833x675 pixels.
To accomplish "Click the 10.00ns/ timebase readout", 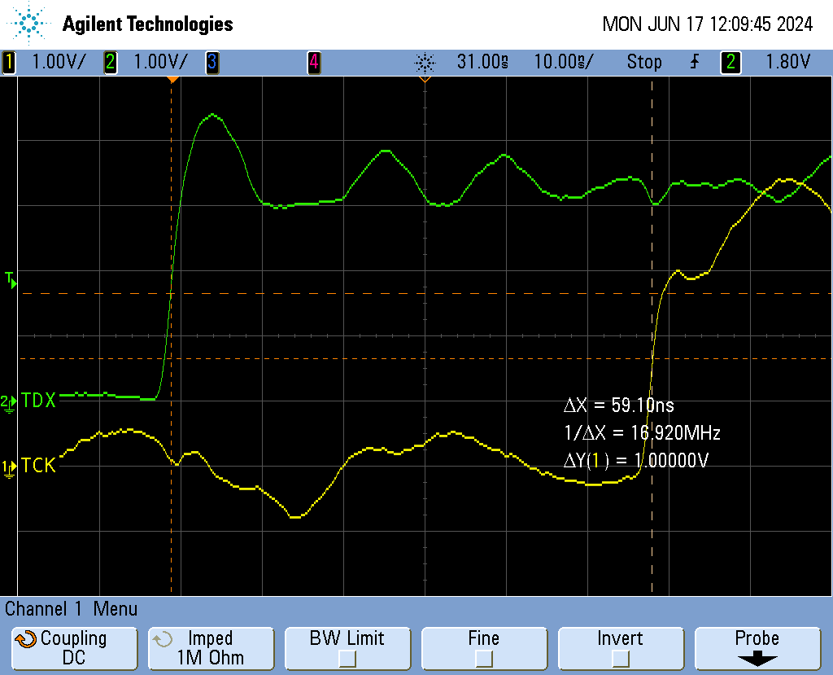I will point(564,62).
